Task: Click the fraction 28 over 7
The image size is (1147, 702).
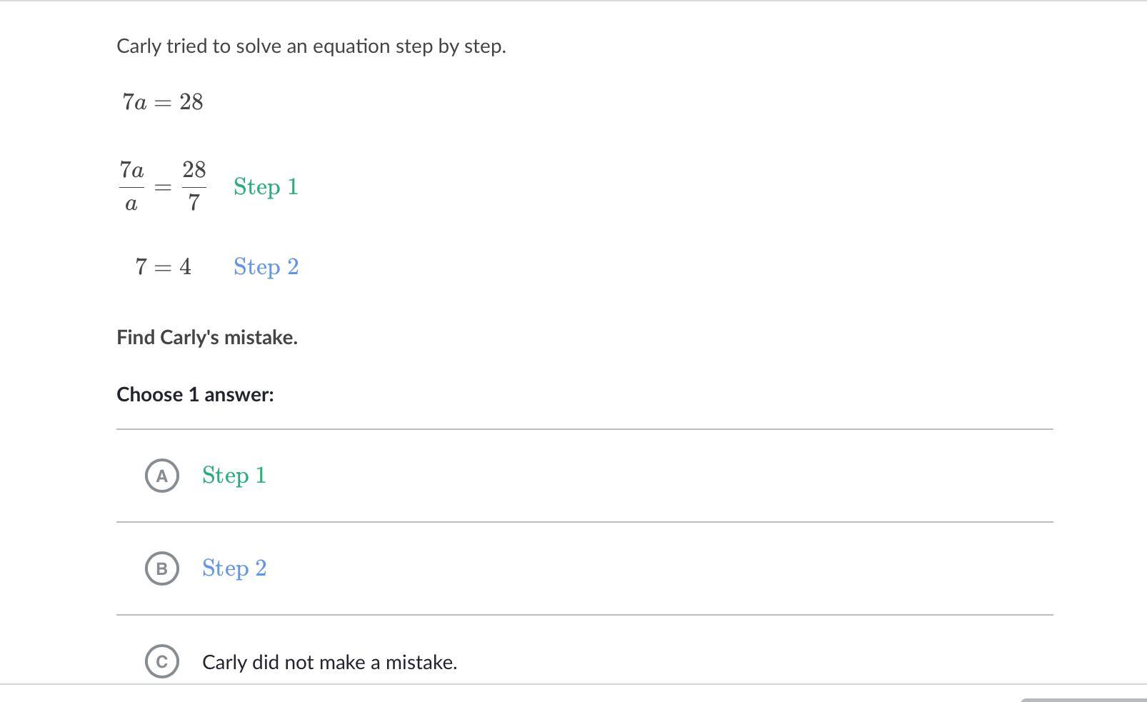Action: pos(194,186)
